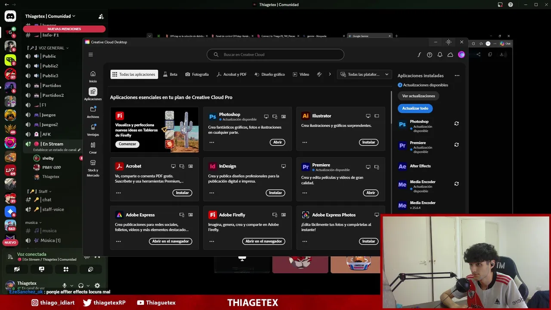Open Discord direct messages home icon
Image resolution: width=551 pixels, height=310 pixels.
coord(10,16)
